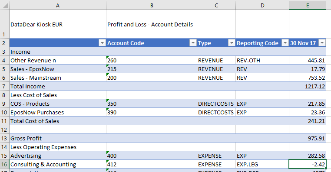Click REV.OTH reporting code cell
Viewport: 331px width, 172px height.
pos(262,60)
